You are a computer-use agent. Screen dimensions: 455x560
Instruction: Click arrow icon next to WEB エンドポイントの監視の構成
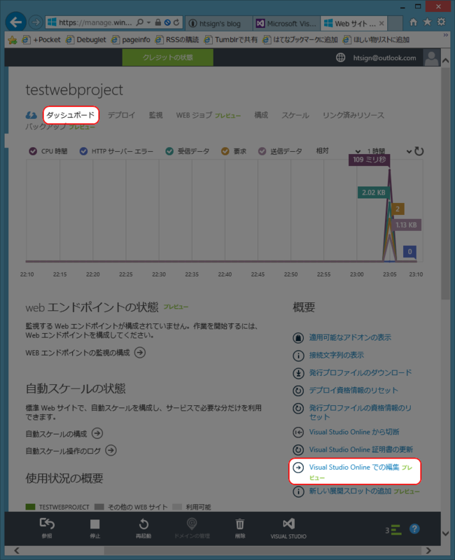click(140, 353)
